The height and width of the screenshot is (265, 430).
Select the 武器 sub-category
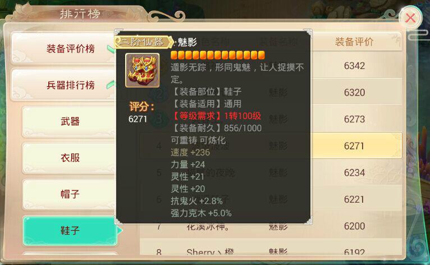(x=70, y=121)
